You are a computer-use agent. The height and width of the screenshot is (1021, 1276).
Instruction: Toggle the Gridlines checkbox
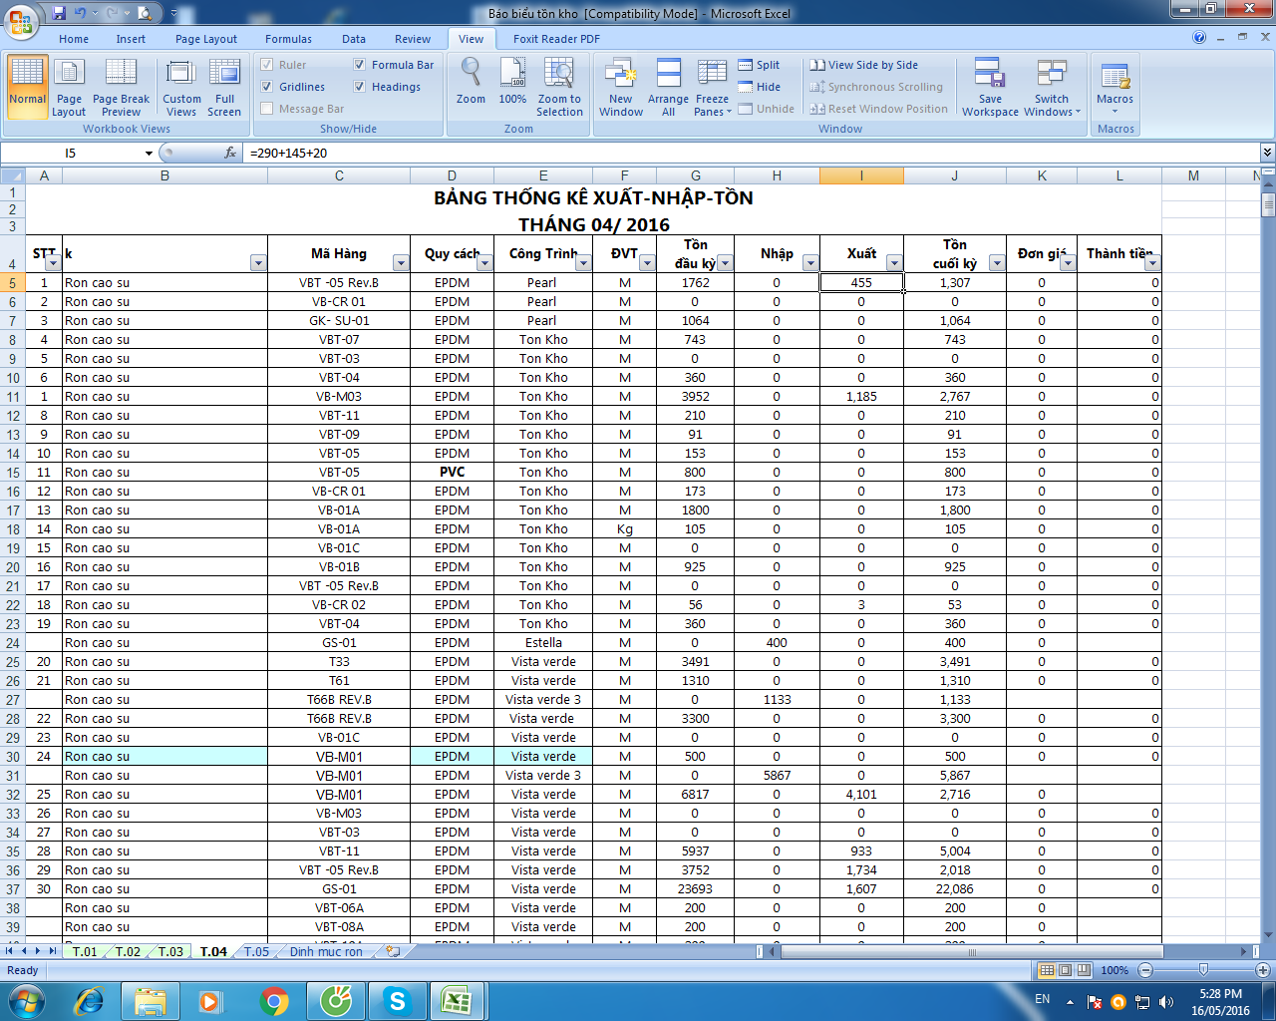pos(267,87)
